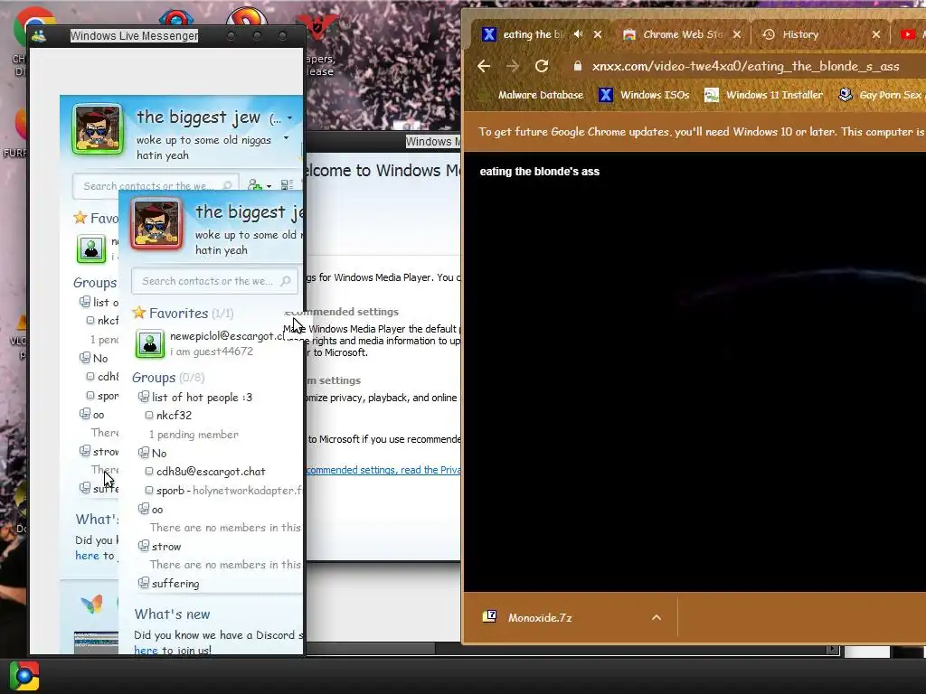Select the group named 'oo'
This screenshot has width=926, height=694.
pyautogui.click(x=157, y=510)
